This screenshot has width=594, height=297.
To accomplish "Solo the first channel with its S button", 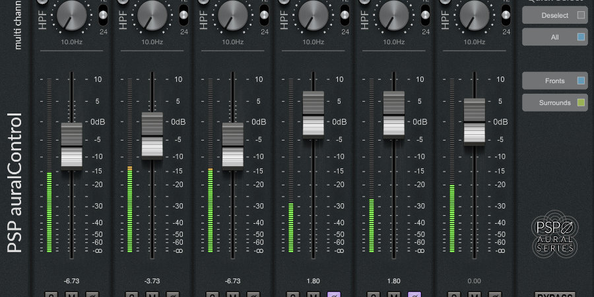I will point(51,294).
